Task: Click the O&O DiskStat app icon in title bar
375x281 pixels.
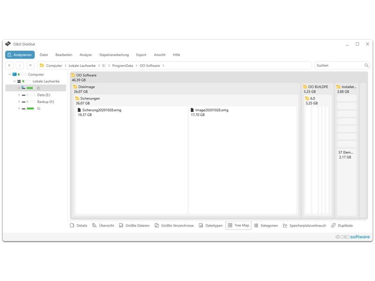Action: tap(8, 44)
